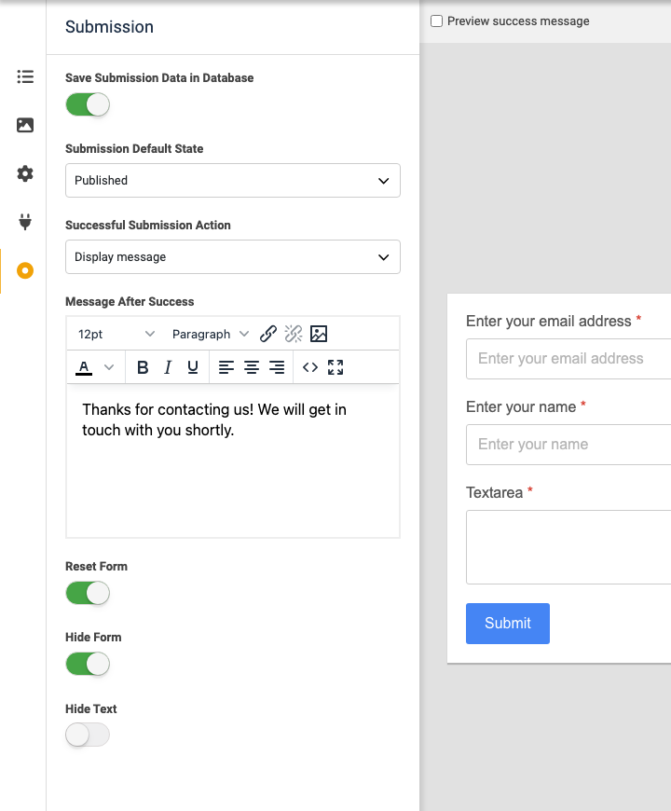This screenshot has height=811, width=671.
Task: Check Preview success message checkbox
Action: click(437, 21)
